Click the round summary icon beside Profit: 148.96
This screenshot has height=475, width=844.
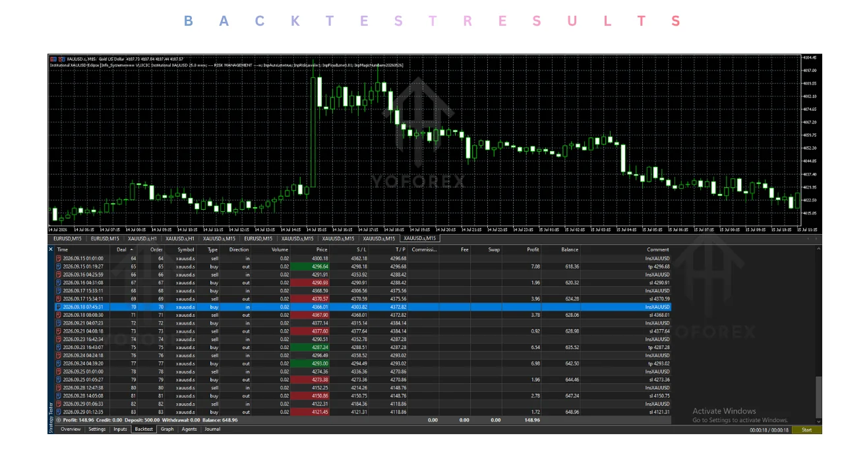[x=59, y=420]
